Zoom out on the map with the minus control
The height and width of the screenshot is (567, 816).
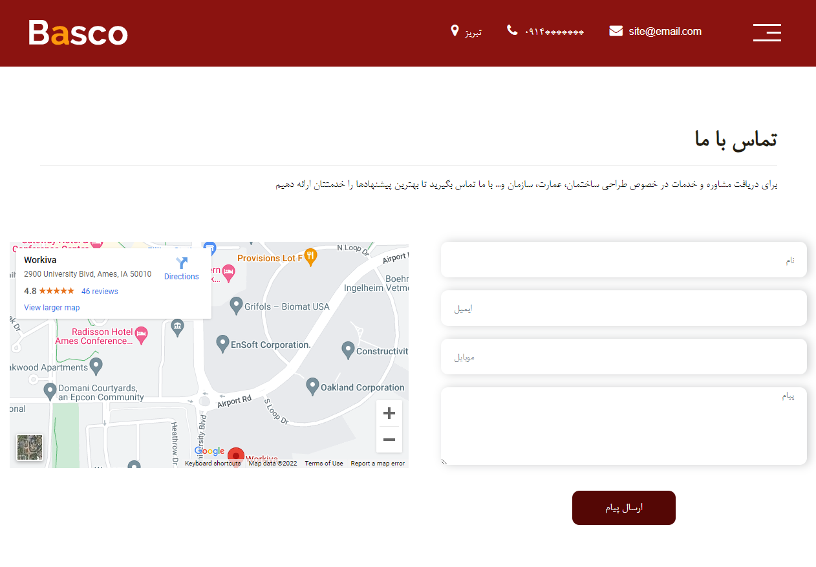389,439
